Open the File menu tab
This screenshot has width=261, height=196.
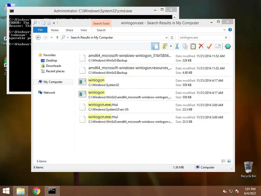click(40, 30)
